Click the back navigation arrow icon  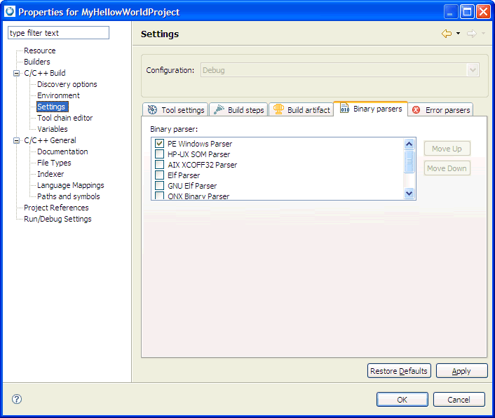[x=446, y=34]
